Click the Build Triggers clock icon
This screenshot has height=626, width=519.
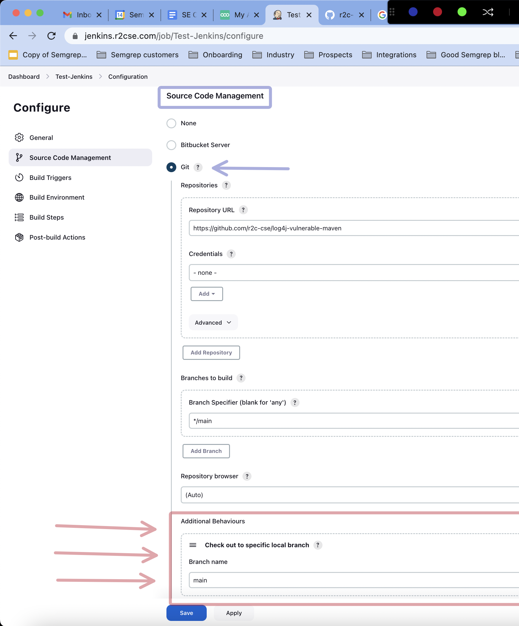click(19, 178)
